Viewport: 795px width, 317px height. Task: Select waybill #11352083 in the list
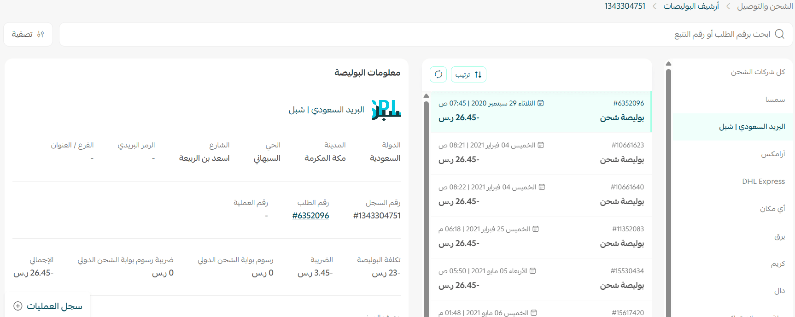pyautogui.click(x=541, y=237)
